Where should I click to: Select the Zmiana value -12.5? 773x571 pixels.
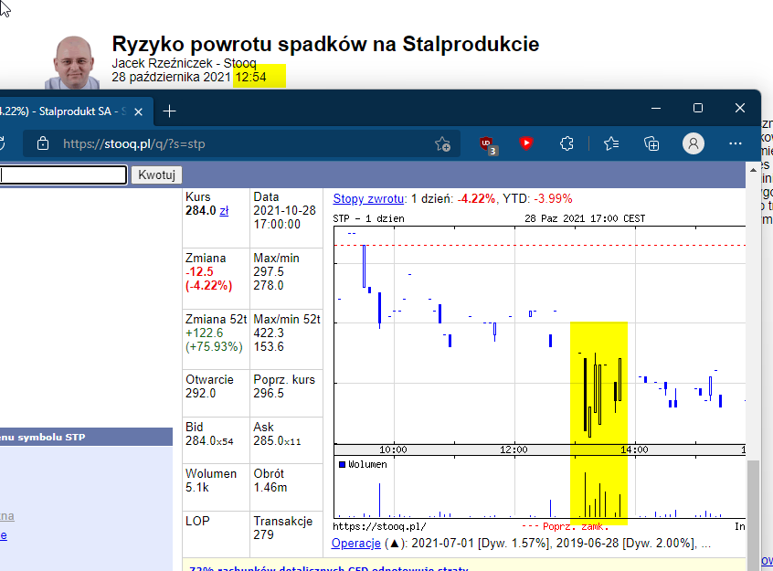click(199, 271)
